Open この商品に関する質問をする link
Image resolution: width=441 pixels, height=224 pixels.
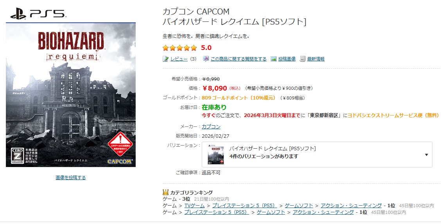238,59
